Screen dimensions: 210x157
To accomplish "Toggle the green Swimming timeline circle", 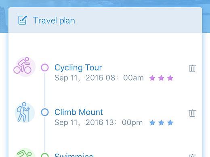I will pyautogui.click(x=45, y=155).
